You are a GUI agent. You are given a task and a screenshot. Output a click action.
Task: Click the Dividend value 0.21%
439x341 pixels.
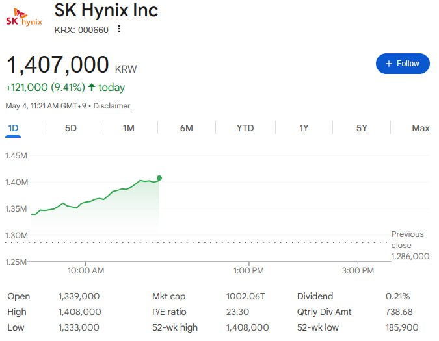[397, 297]
